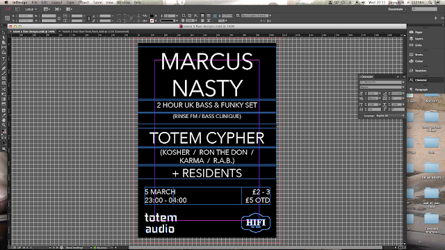Toggle constrain proportions for width and height
The image size is (445, 250).
click(x=58, y=19)
